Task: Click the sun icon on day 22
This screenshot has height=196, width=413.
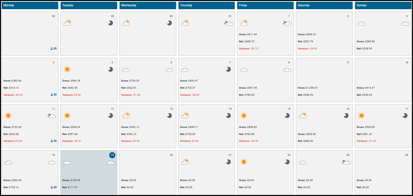Action: (244, 162)
